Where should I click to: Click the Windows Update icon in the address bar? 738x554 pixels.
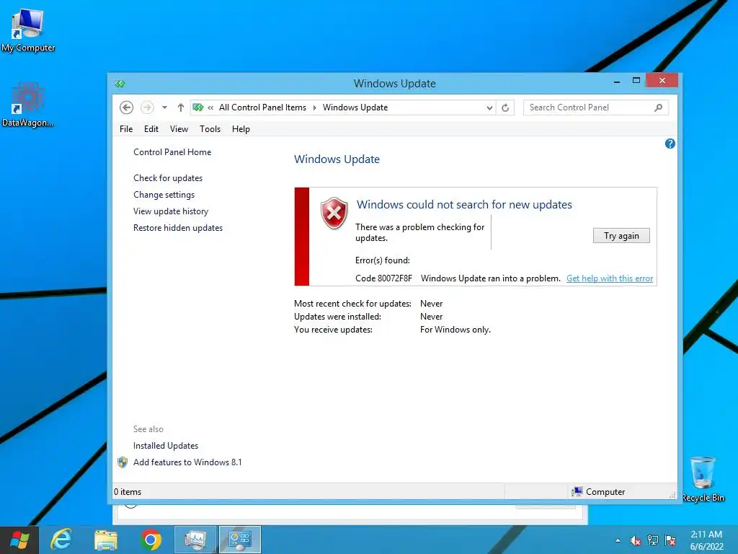coord(198,107)
